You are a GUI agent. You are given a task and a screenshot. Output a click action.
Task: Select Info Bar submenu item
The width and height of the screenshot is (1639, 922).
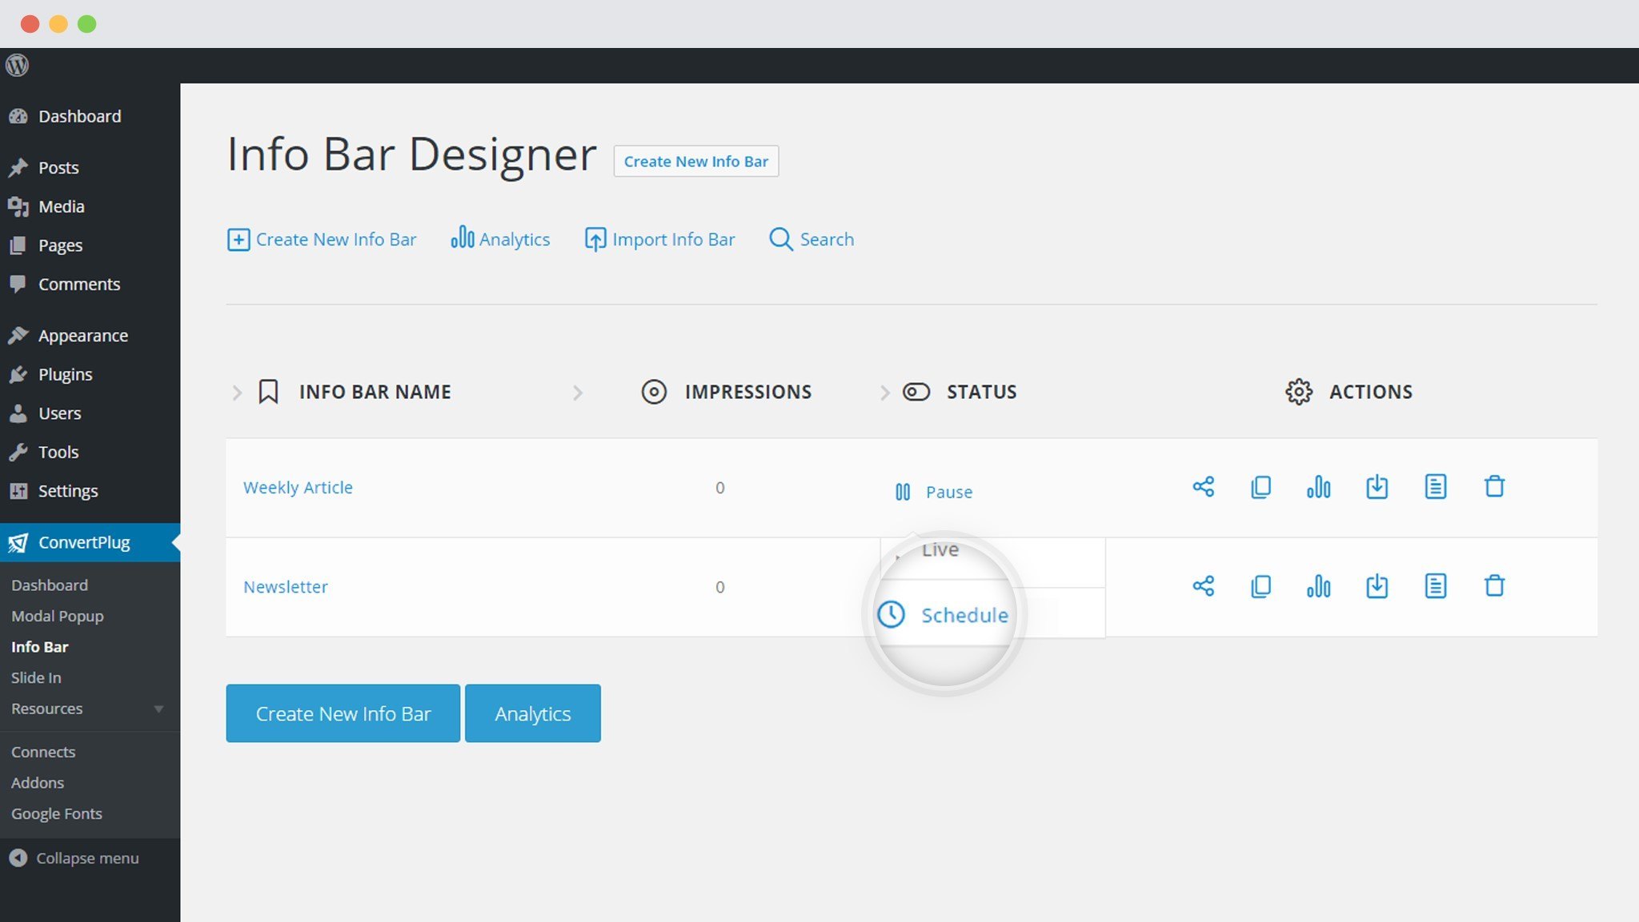[40, 647]
